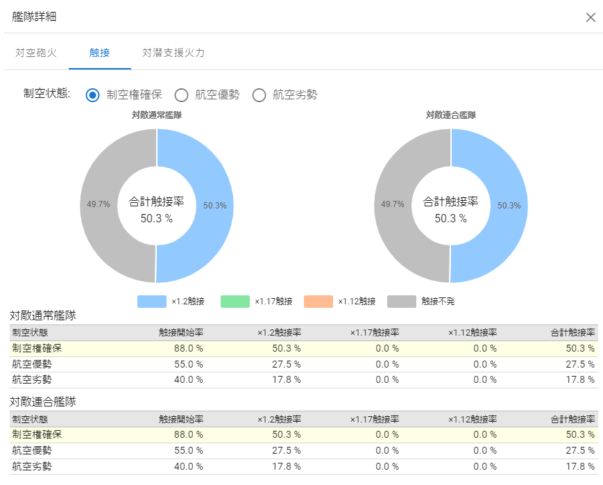This screenshot has width=603, height=485.
Task: Select the 制空権確保 radio button
Action: (x=93, y=95)
